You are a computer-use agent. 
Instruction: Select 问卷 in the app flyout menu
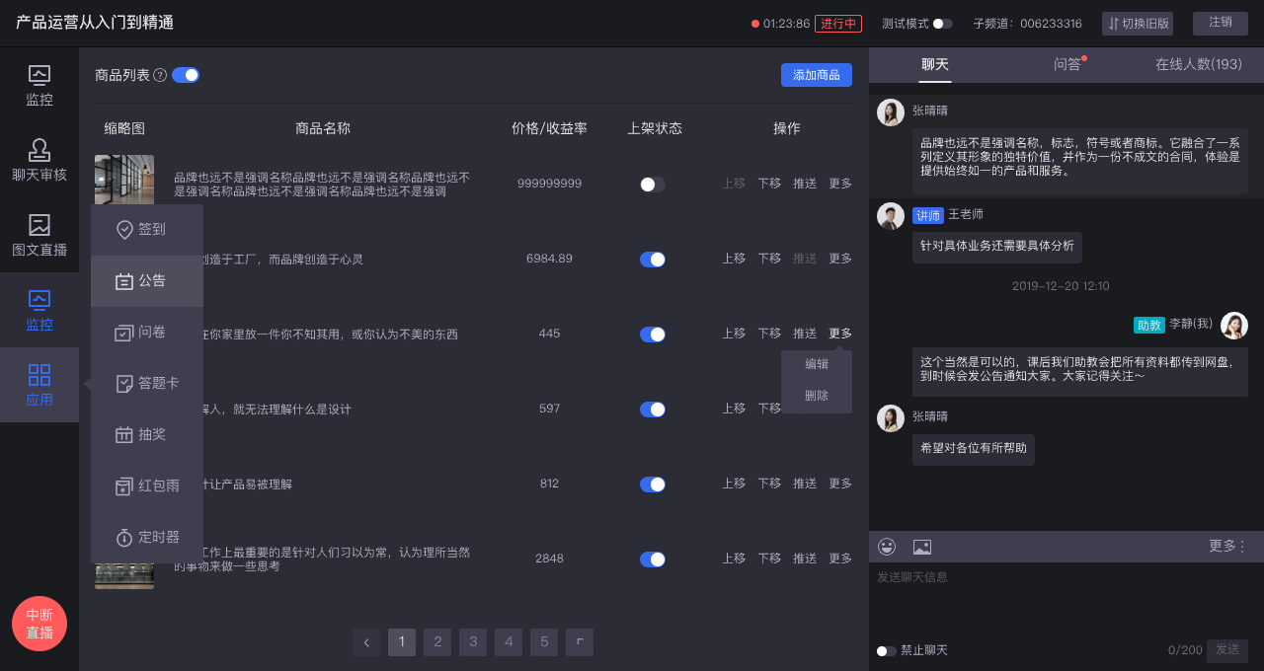coord(147,333)
